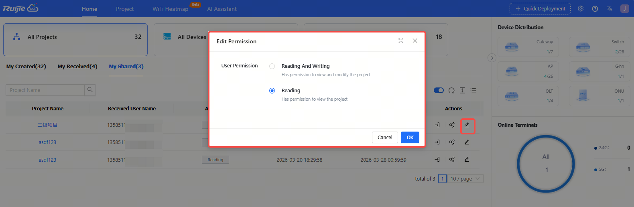Select the Reading radio option

272,91
